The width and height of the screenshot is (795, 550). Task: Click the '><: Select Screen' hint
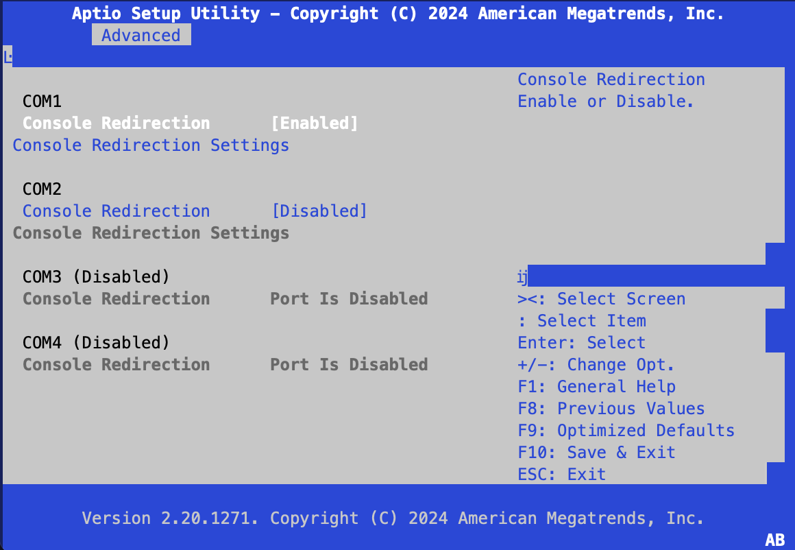coord(601,299)
